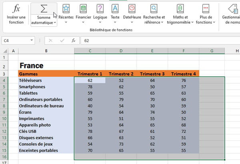Click the formula bar showing 62

pos(160,40)
